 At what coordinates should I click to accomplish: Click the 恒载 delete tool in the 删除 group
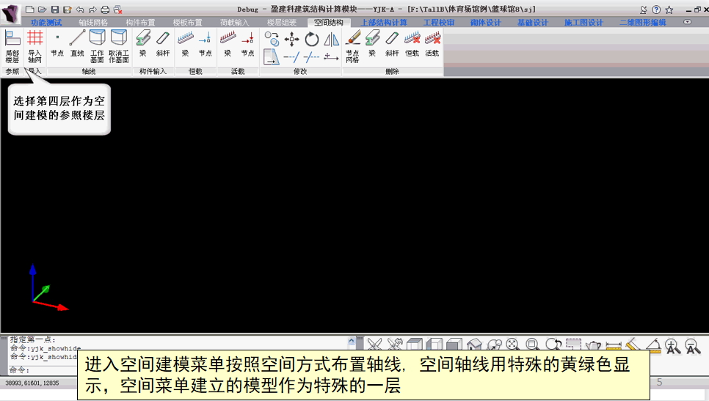pyautogui.click(x=412, y=44)
